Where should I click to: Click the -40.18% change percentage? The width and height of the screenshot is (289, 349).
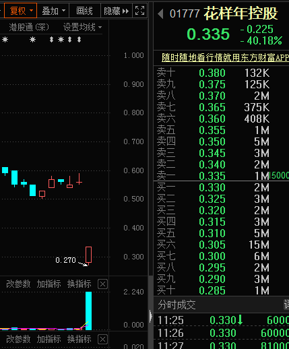(261, 40)
